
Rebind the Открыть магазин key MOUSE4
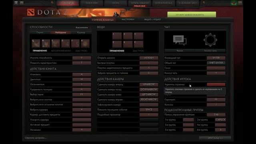click(x=149, y=58)
